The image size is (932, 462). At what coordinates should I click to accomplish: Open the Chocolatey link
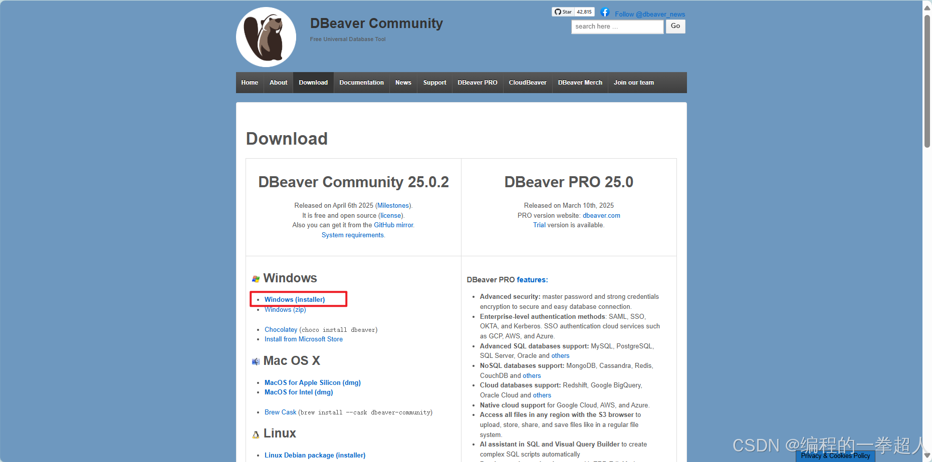click(x=281, y=330)
